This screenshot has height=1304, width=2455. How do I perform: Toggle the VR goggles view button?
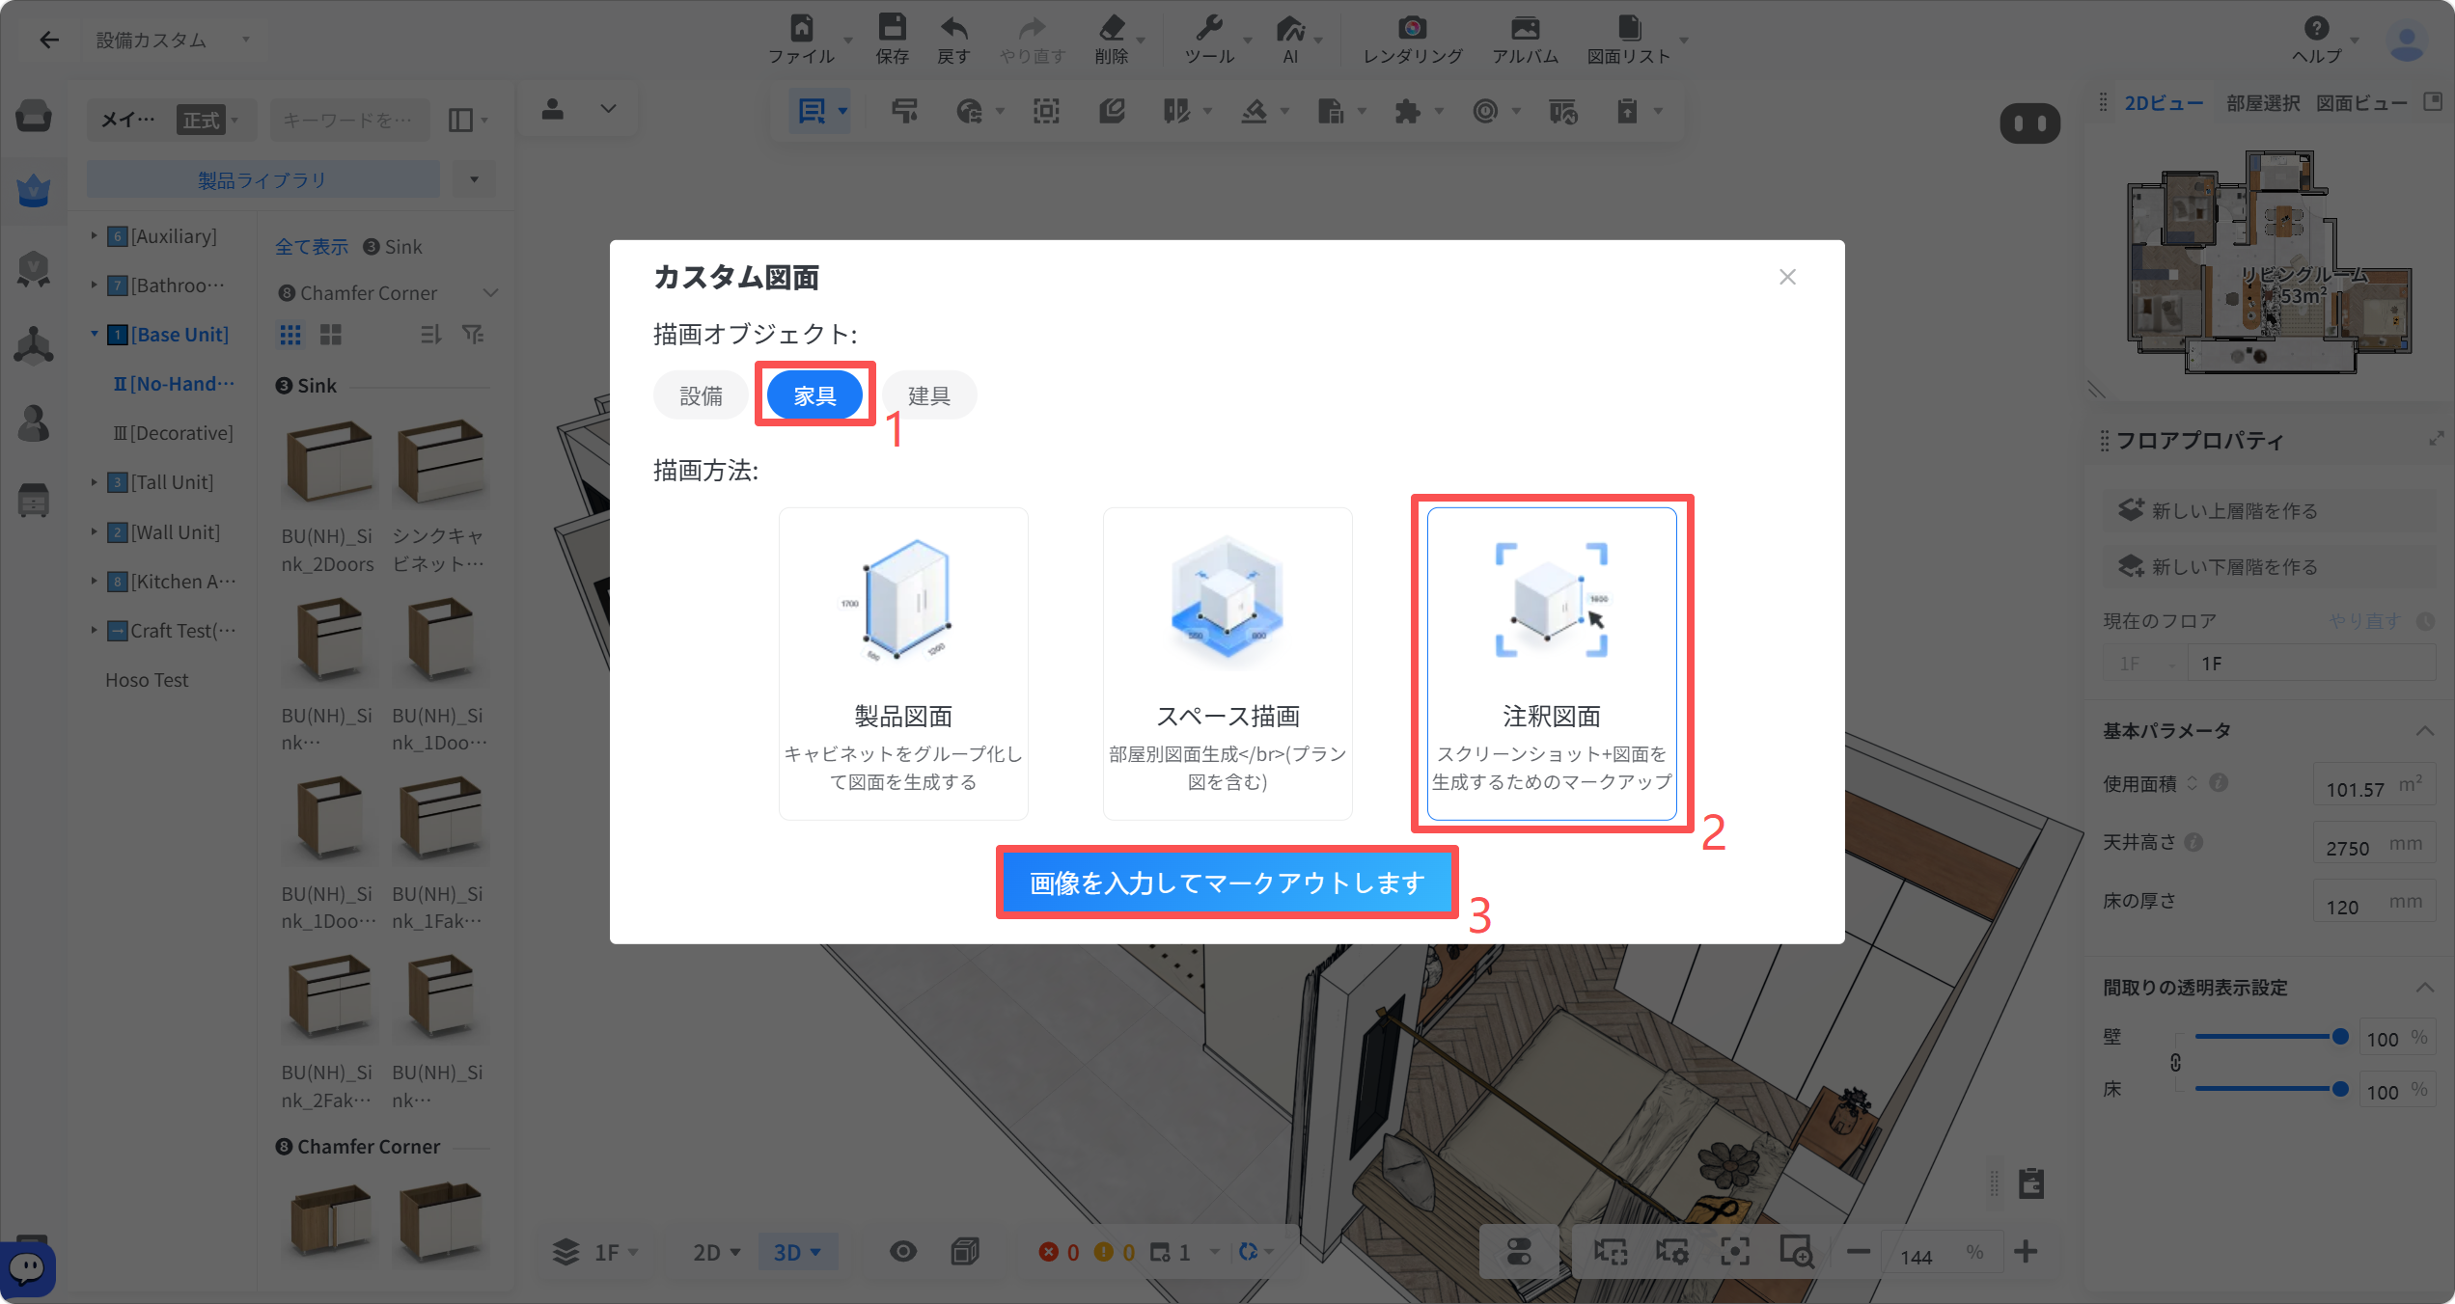click(x=2029, y=123)
